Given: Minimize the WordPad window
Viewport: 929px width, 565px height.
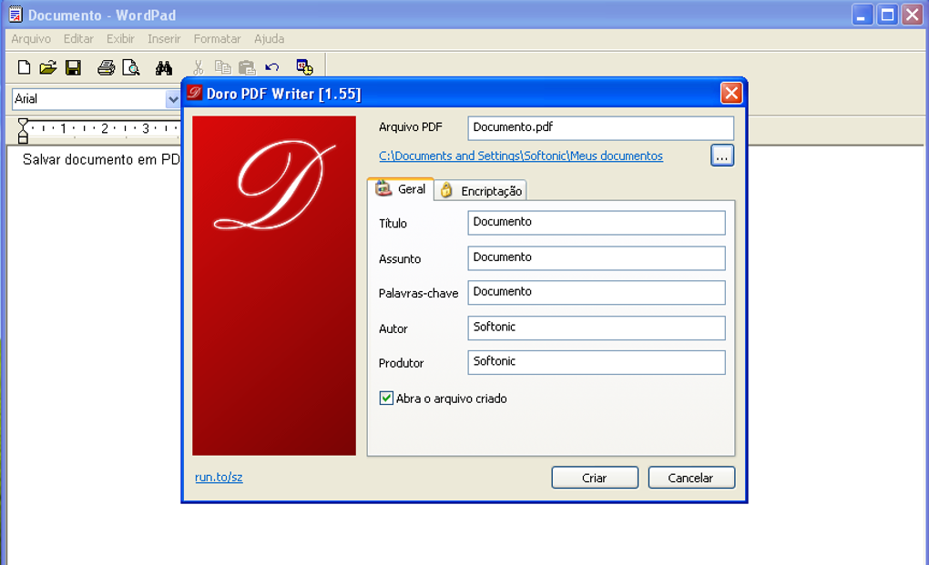Looking at the screenshot, I should coord(862,15).
